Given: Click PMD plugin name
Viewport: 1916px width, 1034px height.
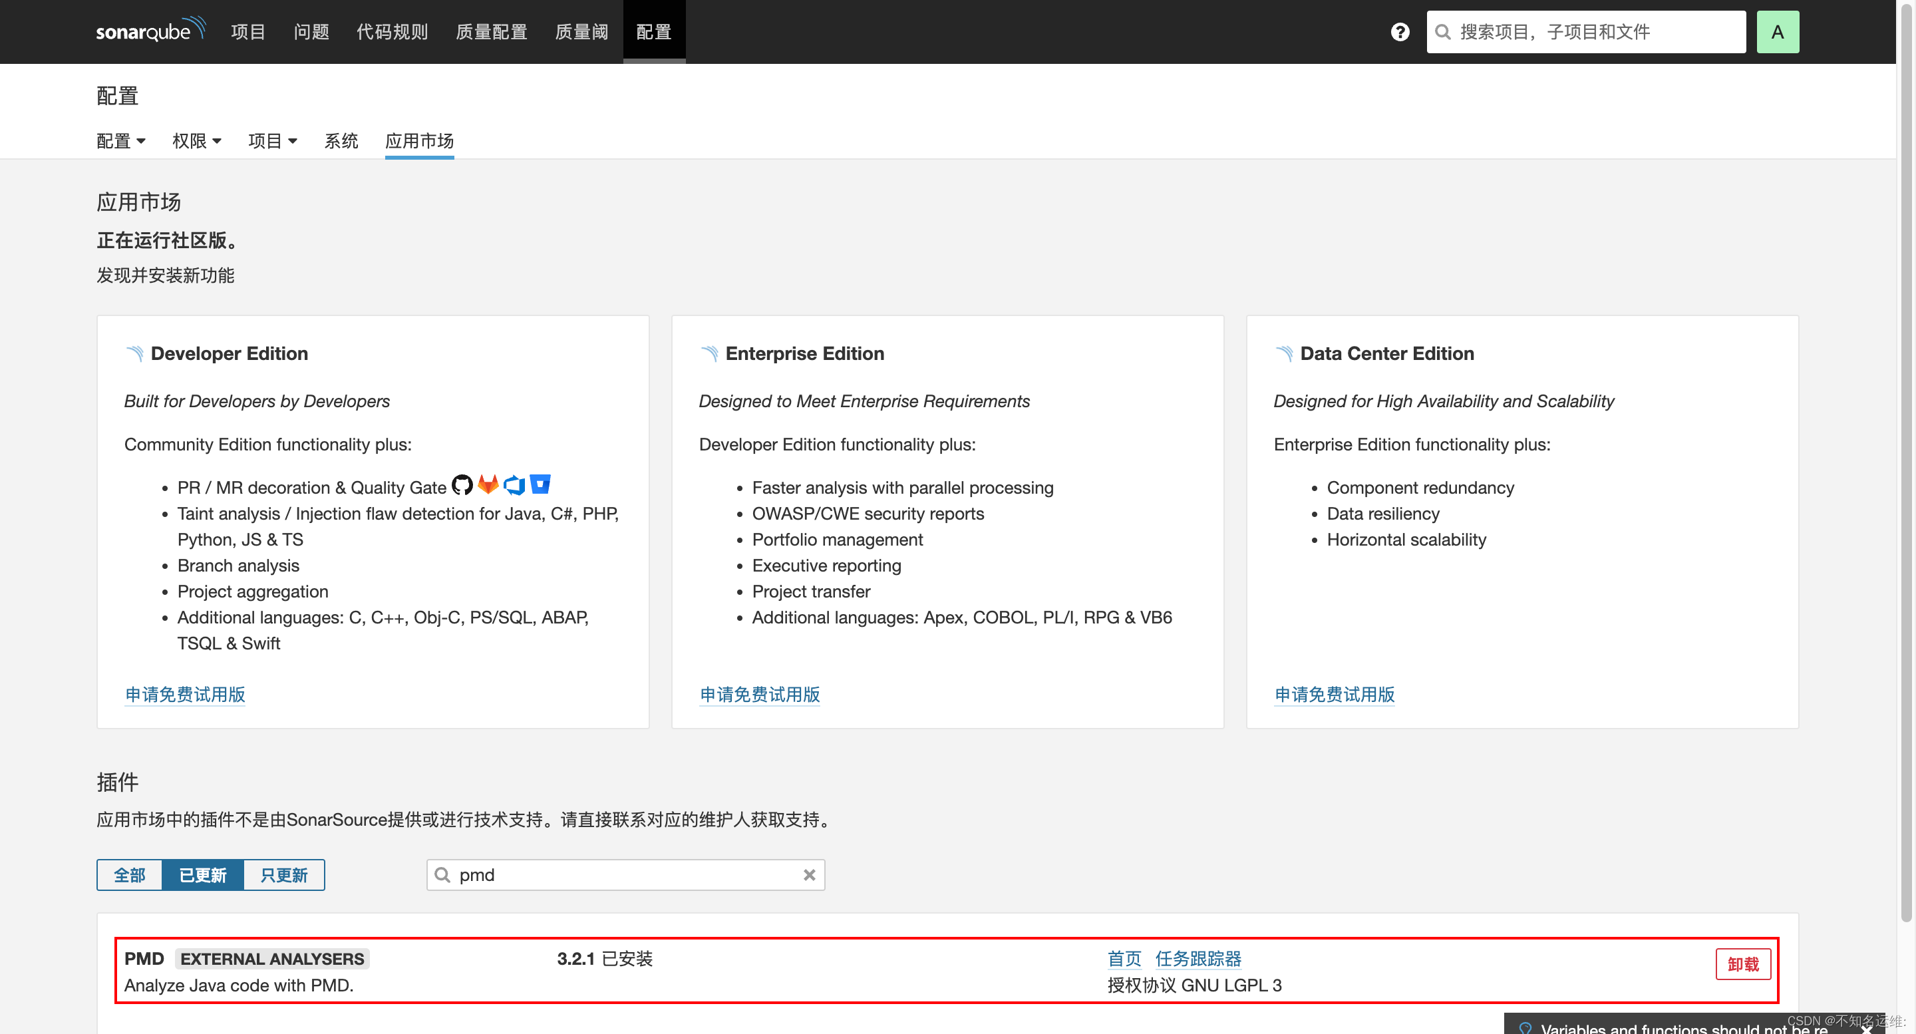Looking at the screenshot, I should 144,959.
